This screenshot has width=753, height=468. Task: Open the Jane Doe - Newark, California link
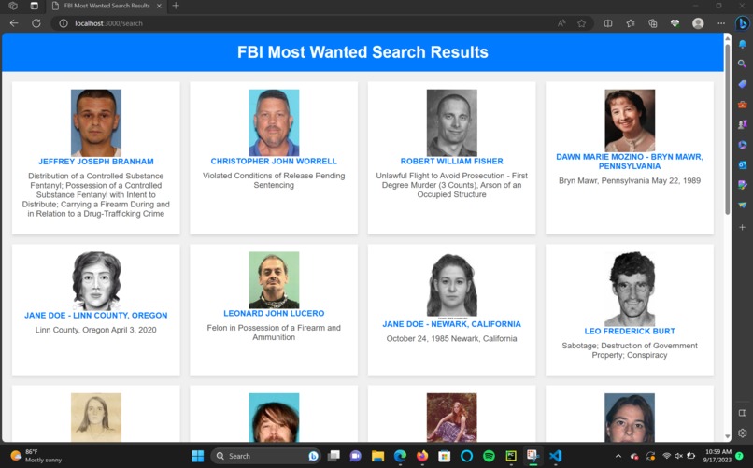pyautogui.click(x=452, y=324)
